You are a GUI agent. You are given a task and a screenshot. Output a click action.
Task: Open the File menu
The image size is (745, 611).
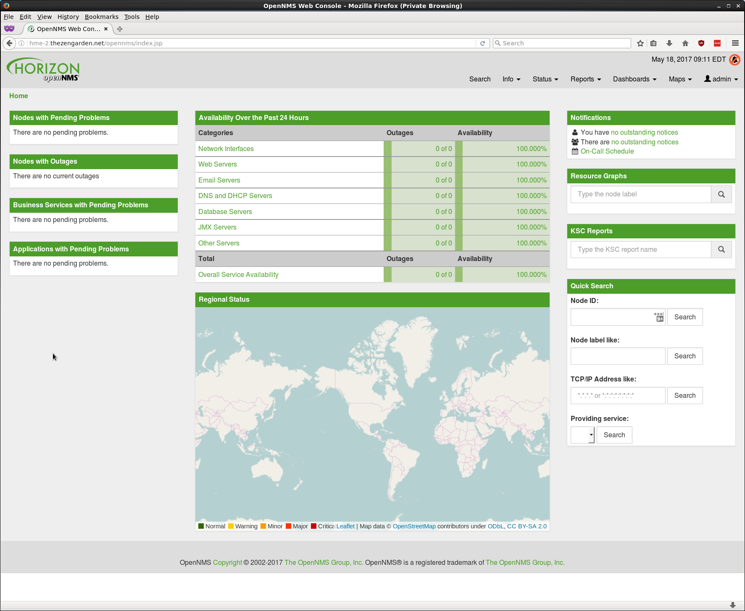[x=9, y=17]
